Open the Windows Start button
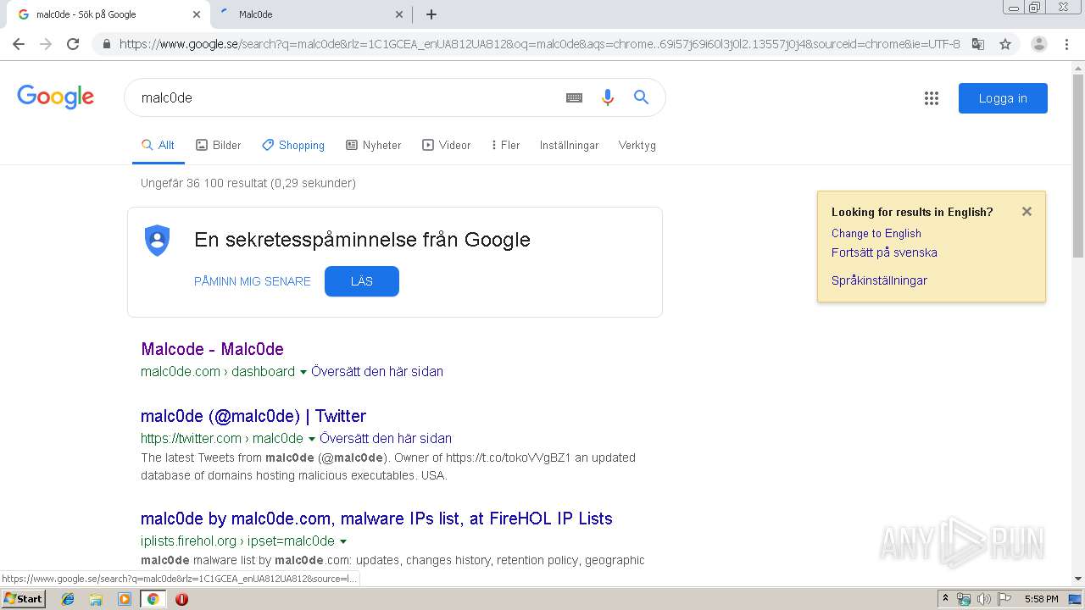This screenshot has width=1085, height=610. click(24, 599)
